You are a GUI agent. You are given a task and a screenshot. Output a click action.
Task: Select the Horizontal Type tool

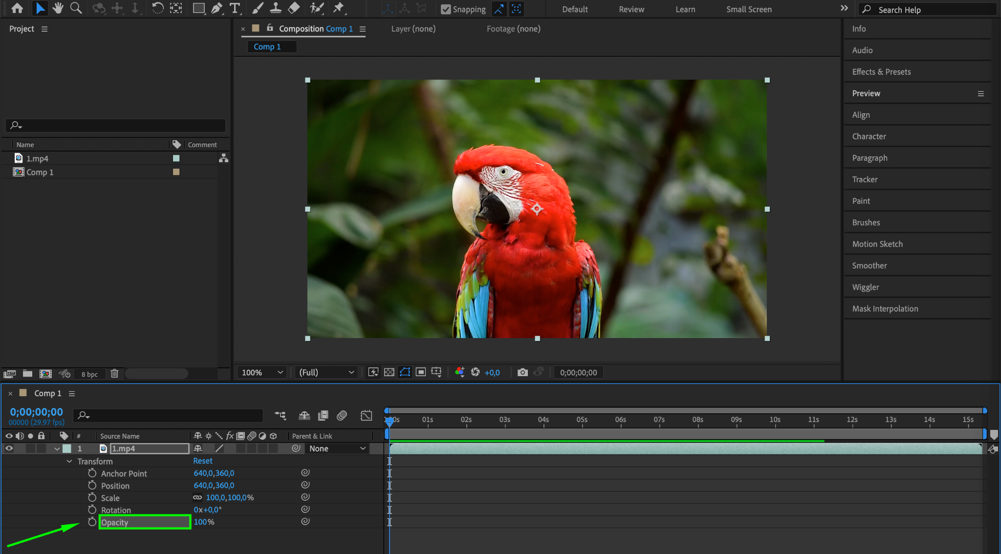[x=235, y=8]
